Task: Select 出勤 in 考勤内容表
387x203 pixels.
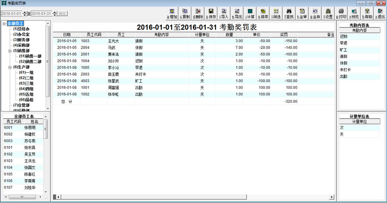Action: [360, 76]
